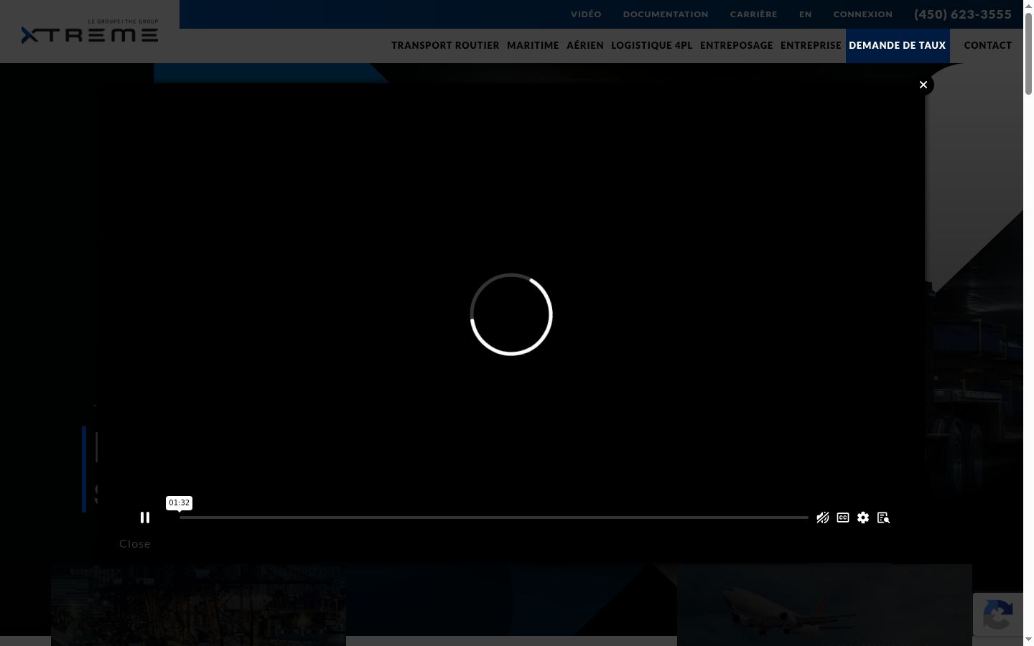Click the DEMANDE DE TAUX button

pyautogui.click(x=898, y=45)
